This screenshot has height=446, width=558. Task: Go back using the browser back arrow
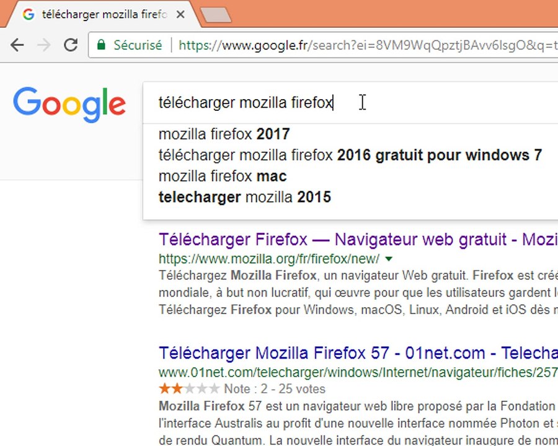tap(17, 45)
